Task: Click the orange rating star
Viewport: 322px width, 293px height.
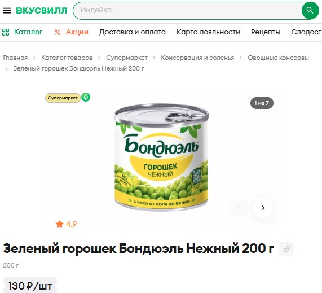Action: 60,224
